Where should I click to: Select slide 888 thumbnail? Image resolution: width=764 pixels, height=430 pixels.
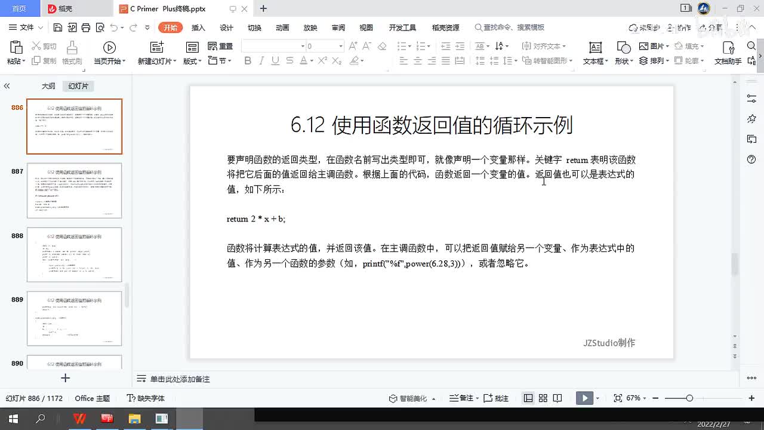74,254
